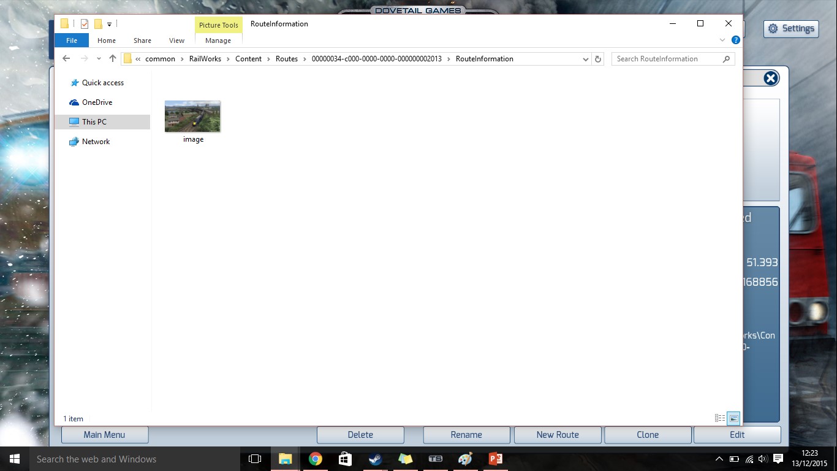The height and width of the screenshot is (471, 837).
Task: Click the New Route button
Action: point(557,435)
